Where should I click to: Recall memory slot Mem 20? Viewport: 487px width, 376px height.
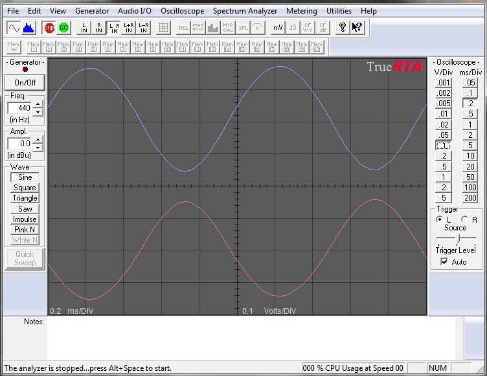click(316, 47)
